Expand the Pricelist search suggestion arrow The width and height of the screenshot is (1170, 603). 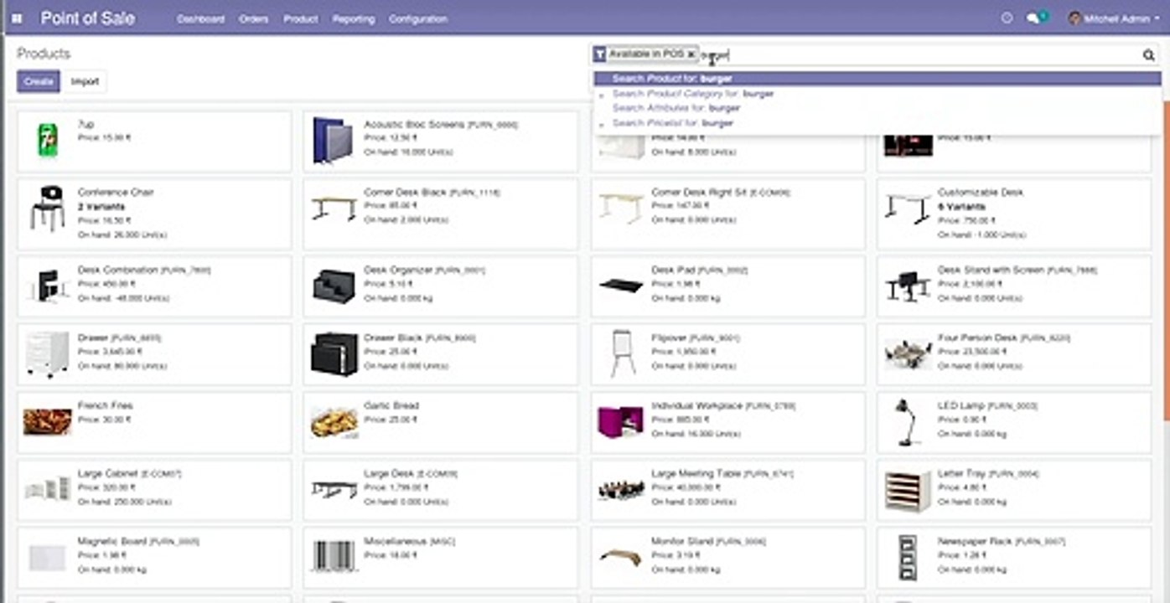[x=602, y=124]
